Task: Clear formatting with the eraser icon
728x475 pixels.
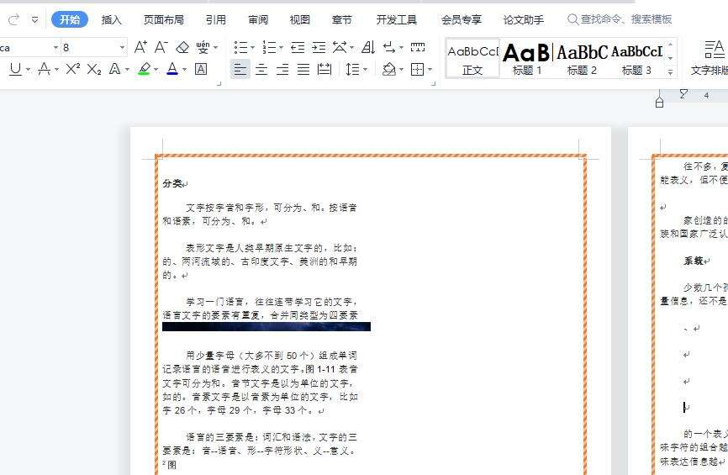Action: tap(182, 47)
